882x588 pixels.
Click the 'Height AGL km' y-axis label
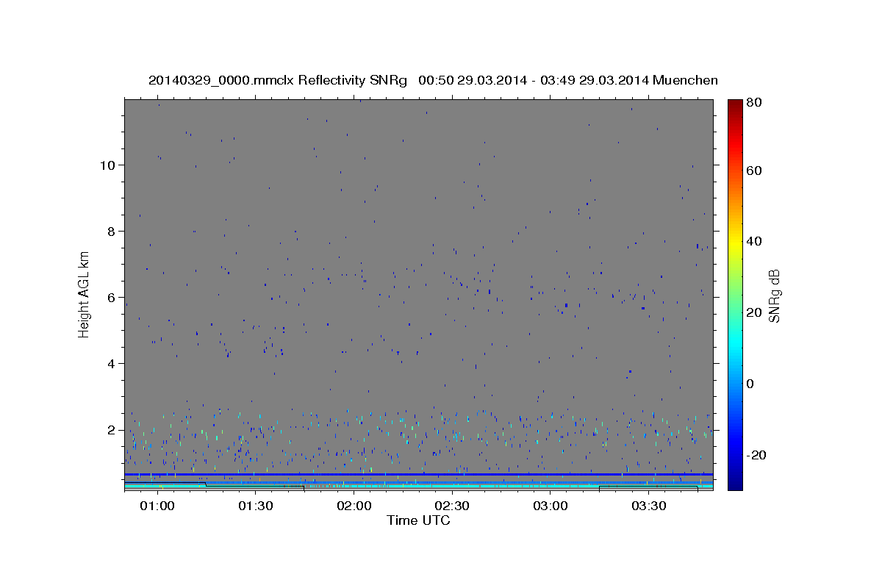pos(85,294)
